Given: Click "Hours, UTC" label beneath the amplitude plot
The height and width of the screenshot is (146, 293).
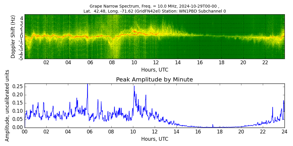Looking at the screenshot, I should (x=154, y=139).
